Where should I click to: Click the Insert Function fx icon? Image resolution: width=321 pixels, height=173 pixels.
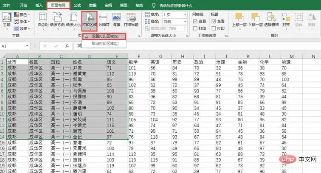coord(67,46)
